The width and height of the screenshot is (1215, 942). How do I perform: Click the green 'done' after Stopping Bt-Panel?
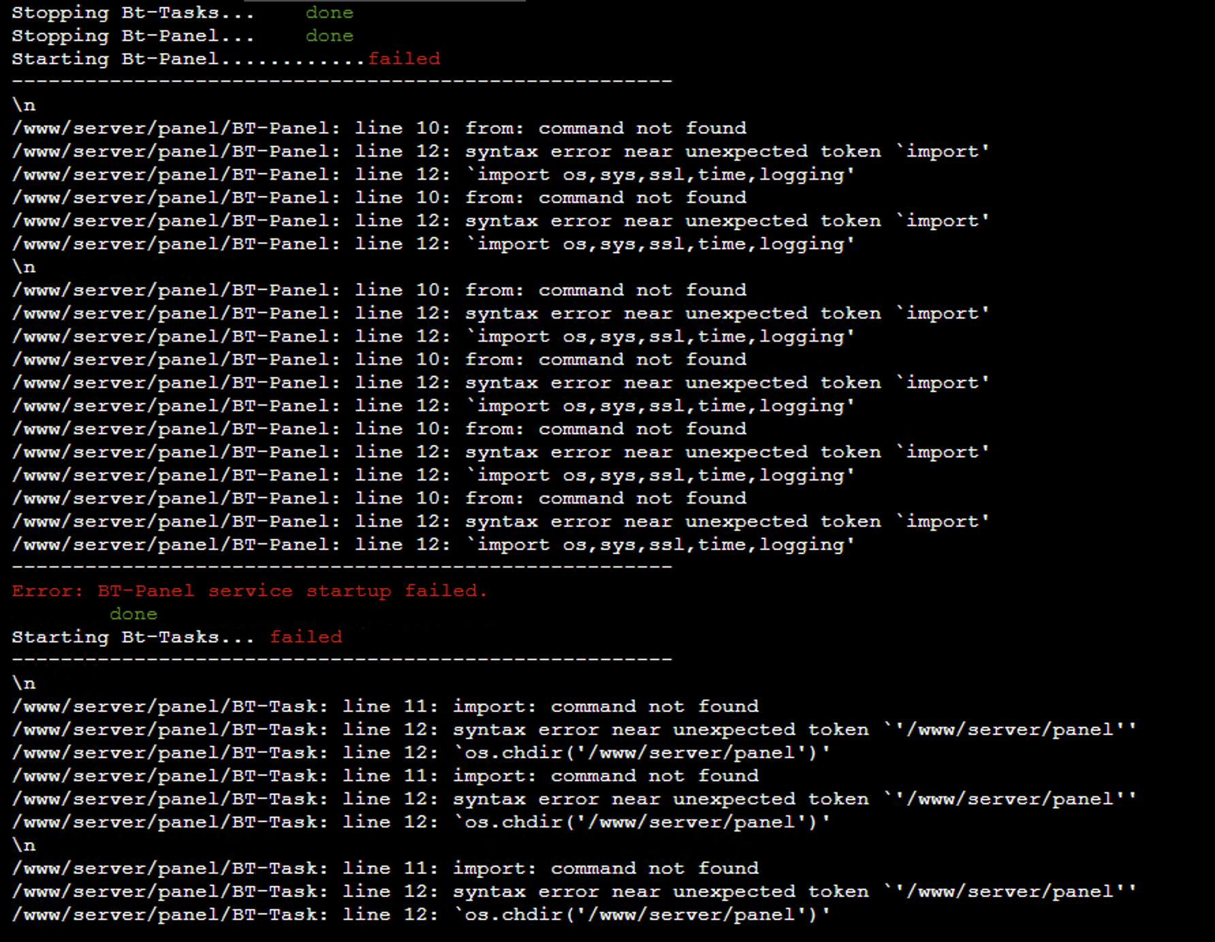[x=330, y=36]
